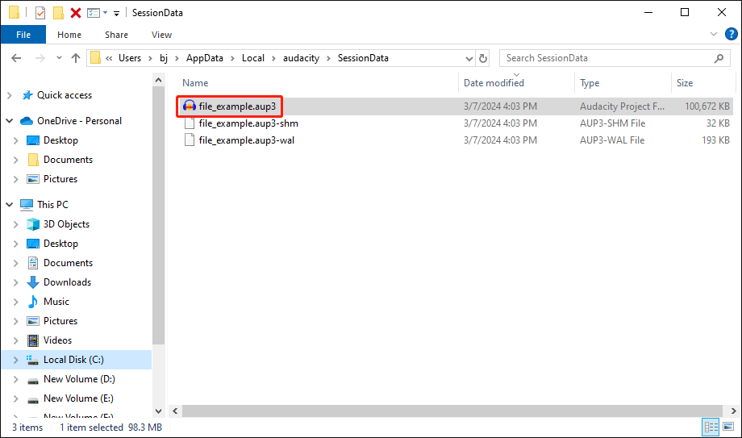Collapse the OneDrive - Personal node
The width and height of the screenshot is (742, 438).
point(9,121)
